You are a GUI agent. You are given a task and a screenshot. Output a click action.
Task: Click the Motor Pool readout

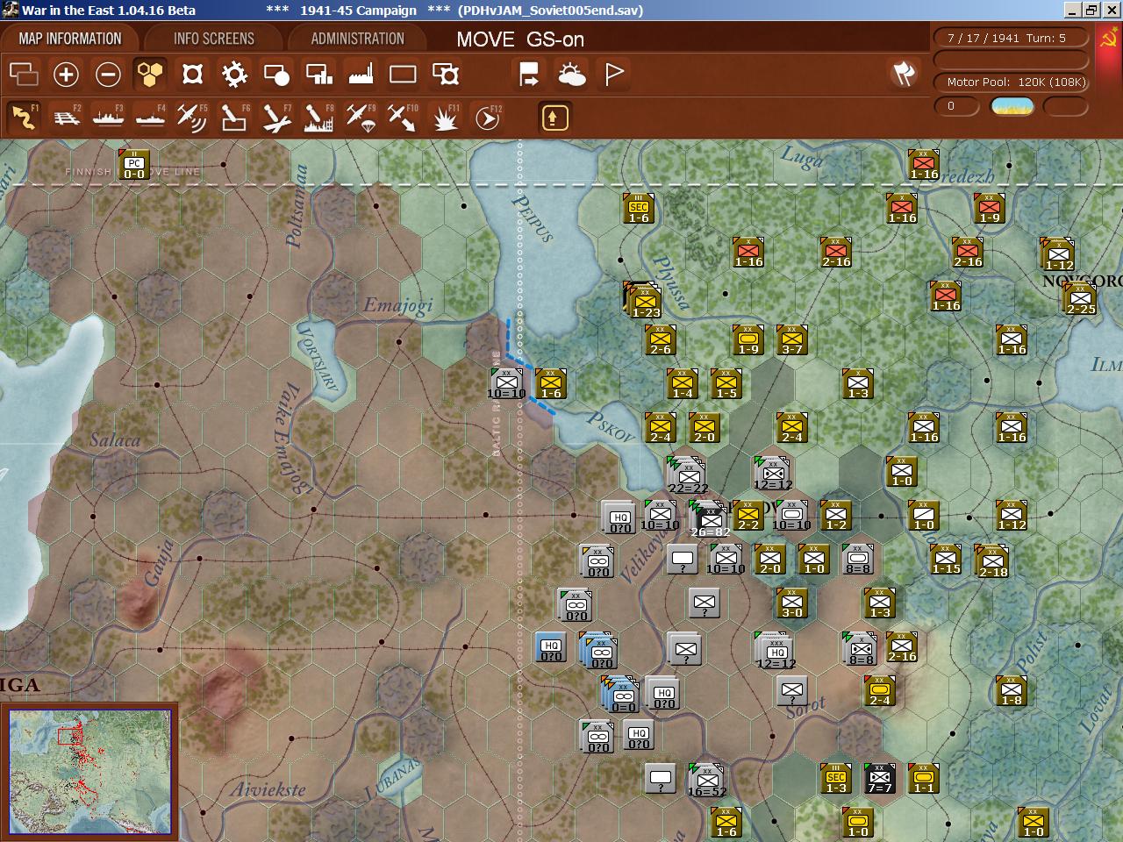(1011, 82)
